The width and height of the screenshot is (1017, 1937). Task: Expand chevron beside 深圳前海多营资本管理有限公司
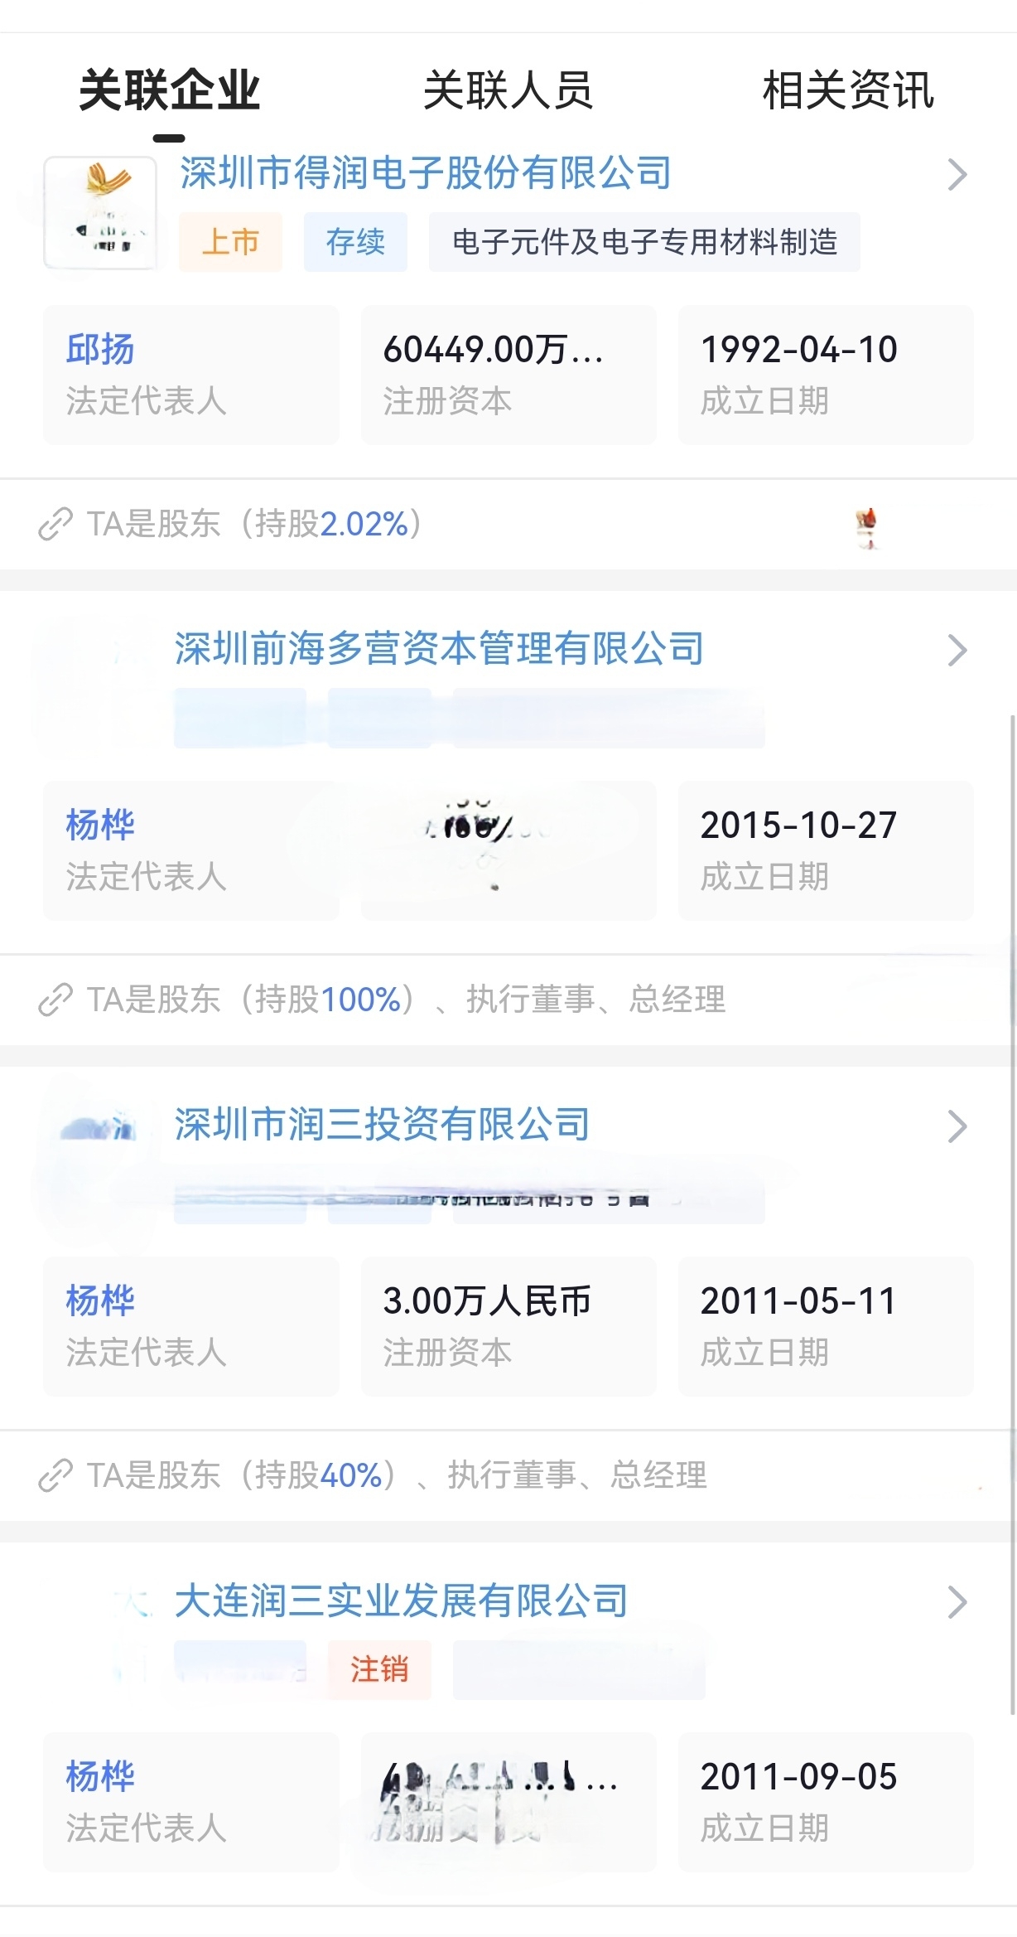(x=957, y=650)
